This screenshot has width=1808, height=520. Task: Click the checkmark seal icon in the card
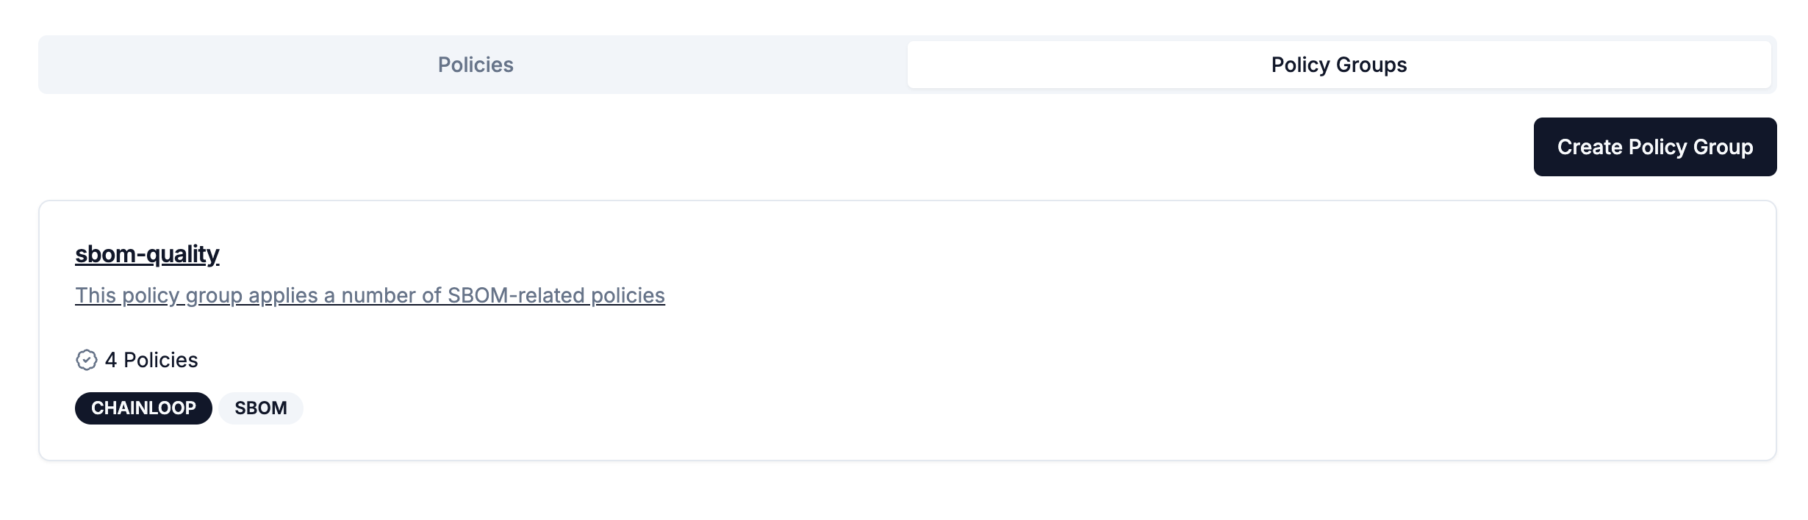coord(87,360)
